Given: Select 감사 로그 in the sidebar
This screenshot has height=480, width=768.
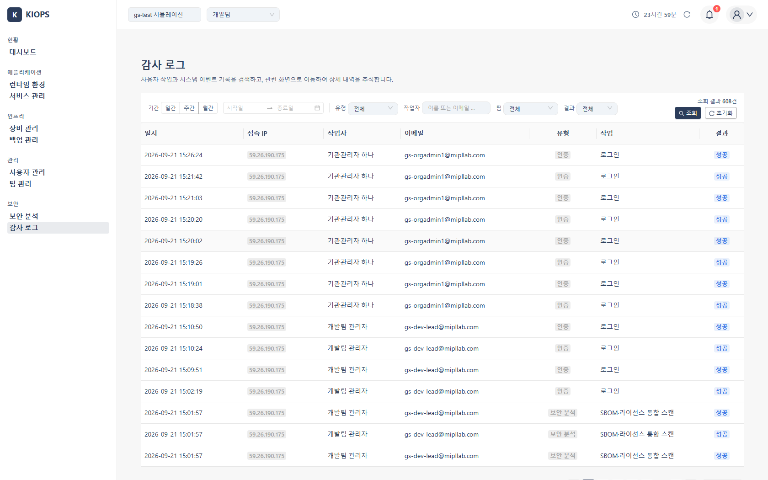Looking at the screenshot, I should [58, 228].
